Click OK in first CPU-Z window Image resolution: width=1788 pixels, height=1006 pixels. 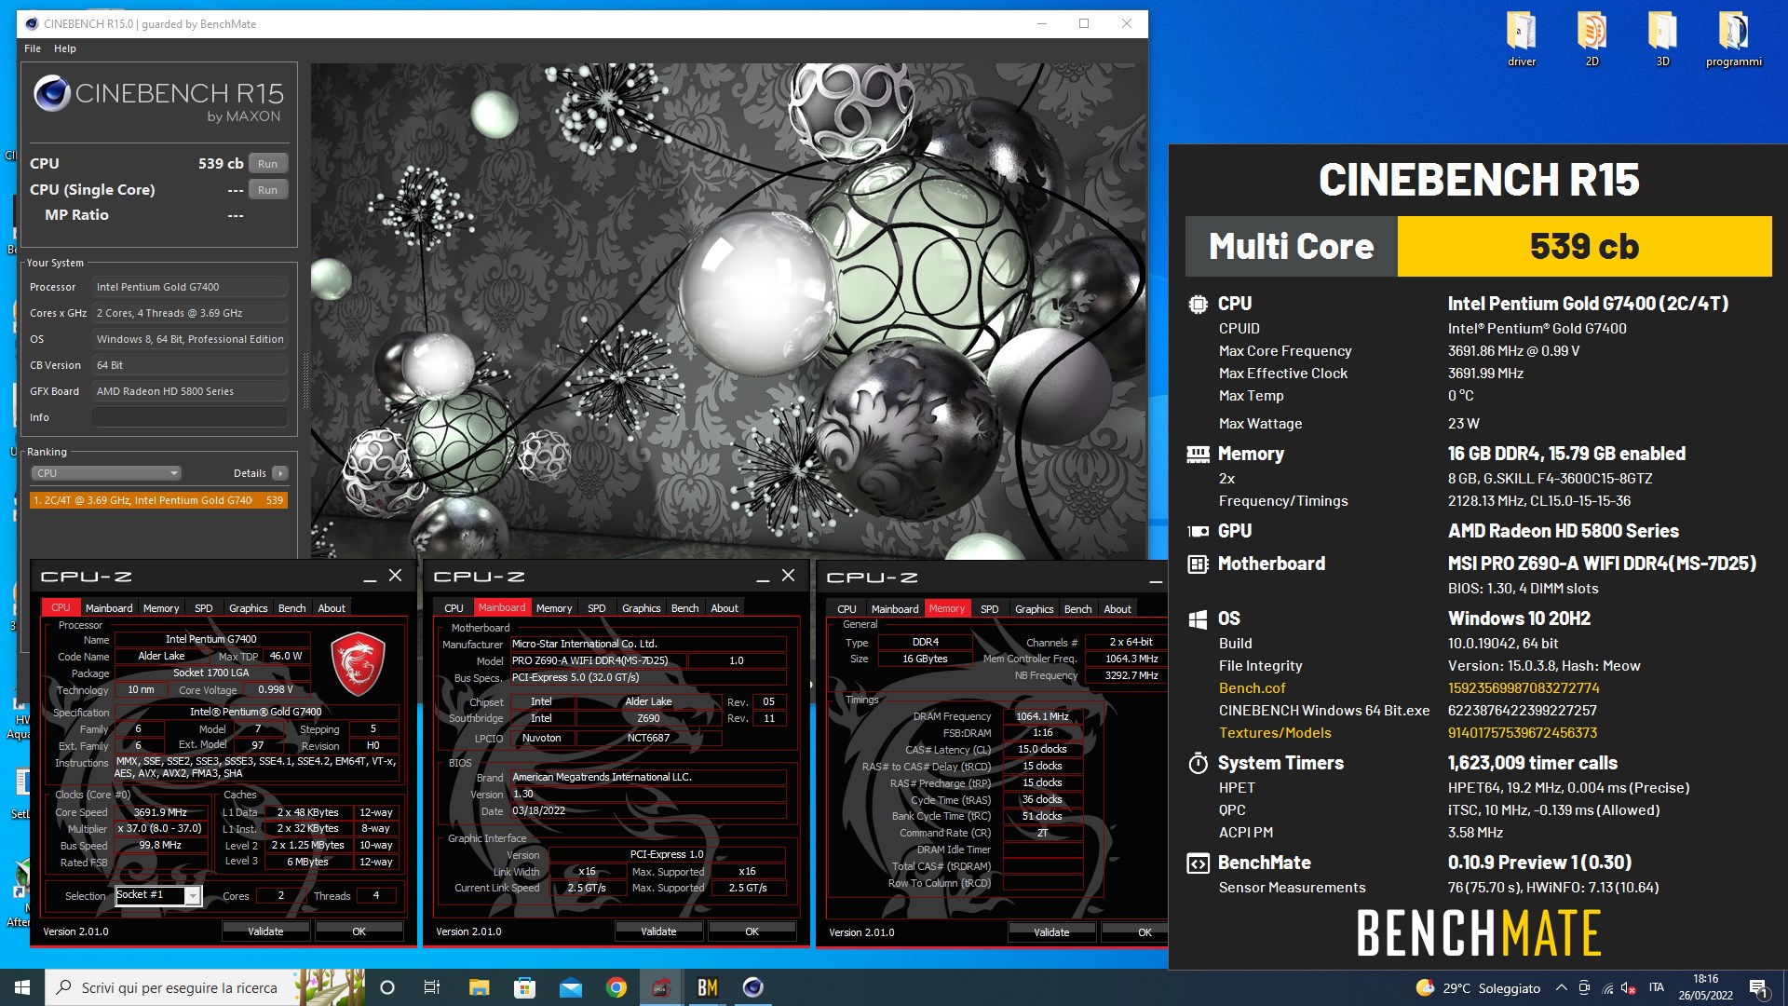coord(359,931)
